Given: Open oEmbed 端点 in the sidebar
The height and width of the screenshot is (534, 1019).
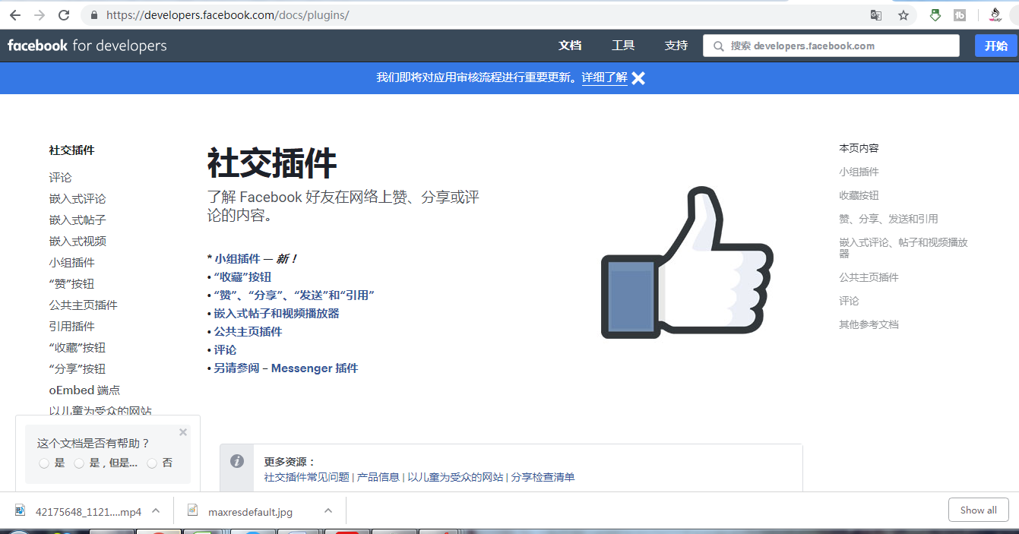Looking at the screenshot, I should click(x=84, y=390).
